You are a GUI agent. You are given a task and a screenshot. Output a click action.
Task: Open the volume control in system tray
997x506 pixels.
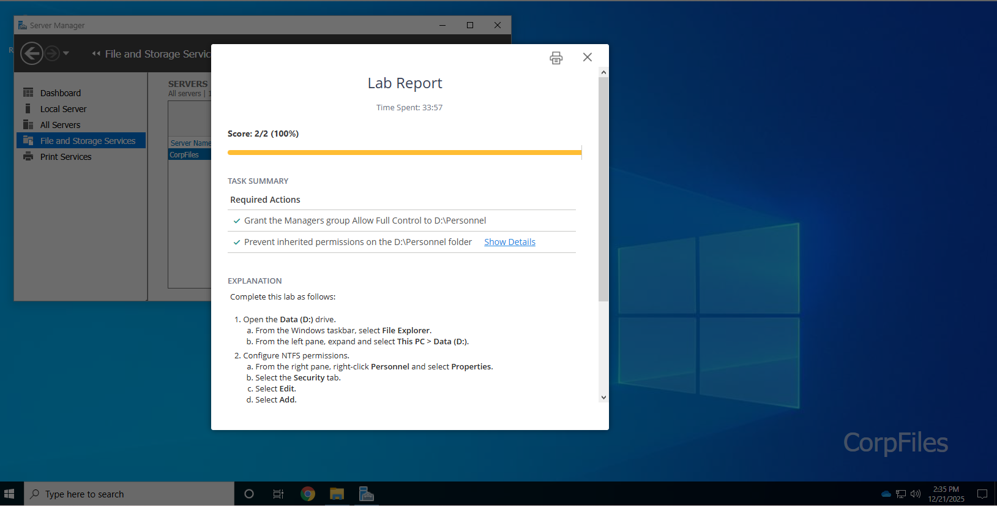(x=916, y=494)
